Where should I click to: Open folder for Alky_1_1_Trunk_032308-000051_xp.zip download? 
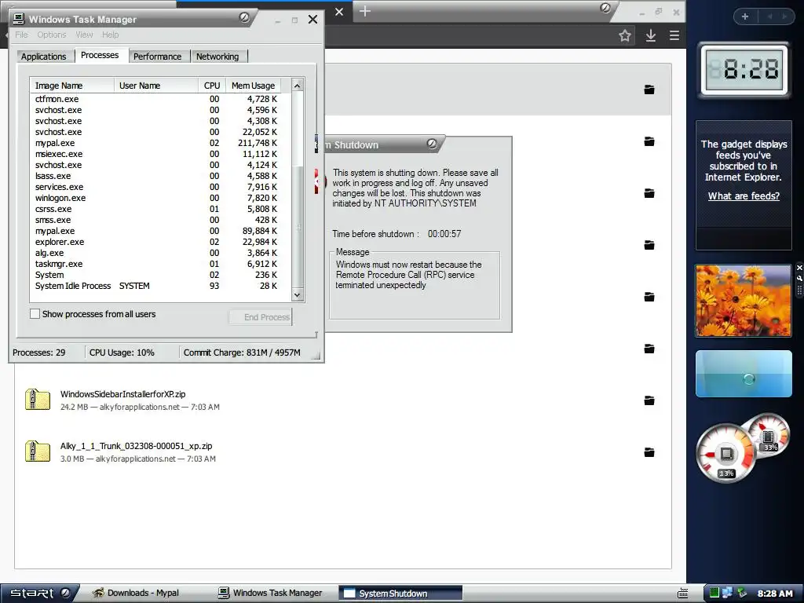click(x=649, y=452)
